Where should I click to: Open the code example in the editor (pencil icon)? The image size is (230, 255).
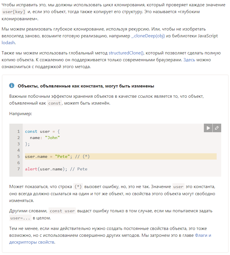click(217, 128)
